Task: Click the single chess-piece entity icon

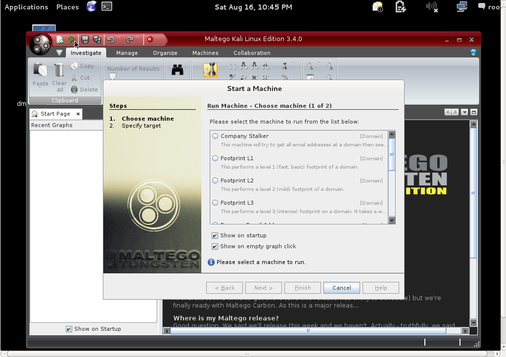Action: coord(284,66)
